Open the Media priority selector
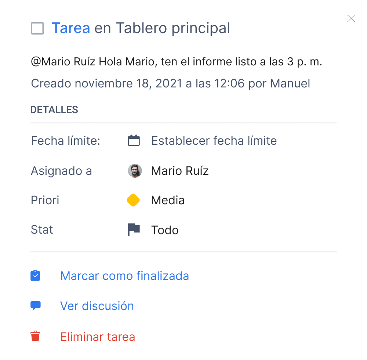This screenshot has width=367, height=360. pyautogui.click(x=168, y=201)
